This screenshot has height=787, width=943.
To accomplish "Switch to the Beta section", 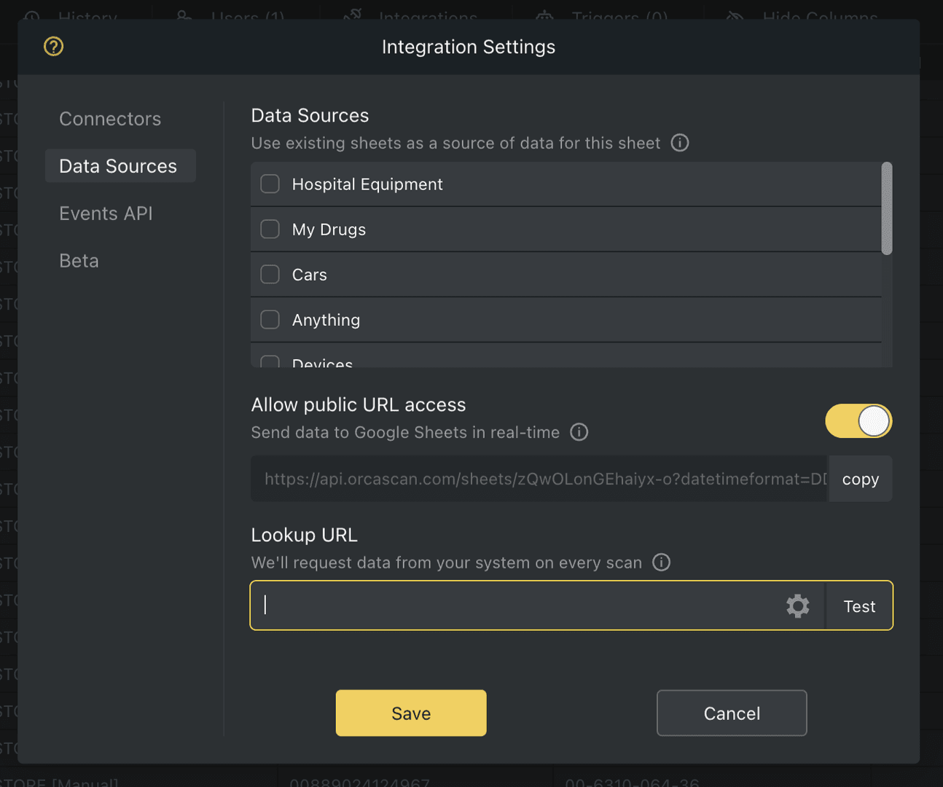I will pyautogui.click(x=79, y=260).
